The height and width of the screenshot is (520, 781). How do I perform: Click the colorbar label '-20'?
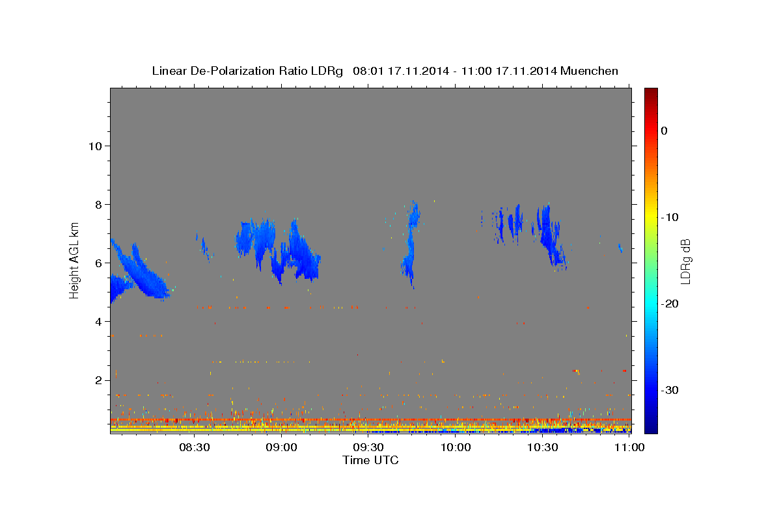click(670, 304)
